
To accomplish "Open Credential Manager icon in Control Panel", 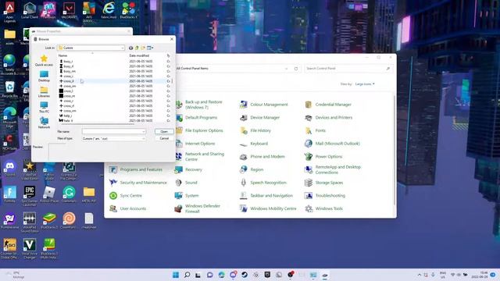I will click(309, 105).
